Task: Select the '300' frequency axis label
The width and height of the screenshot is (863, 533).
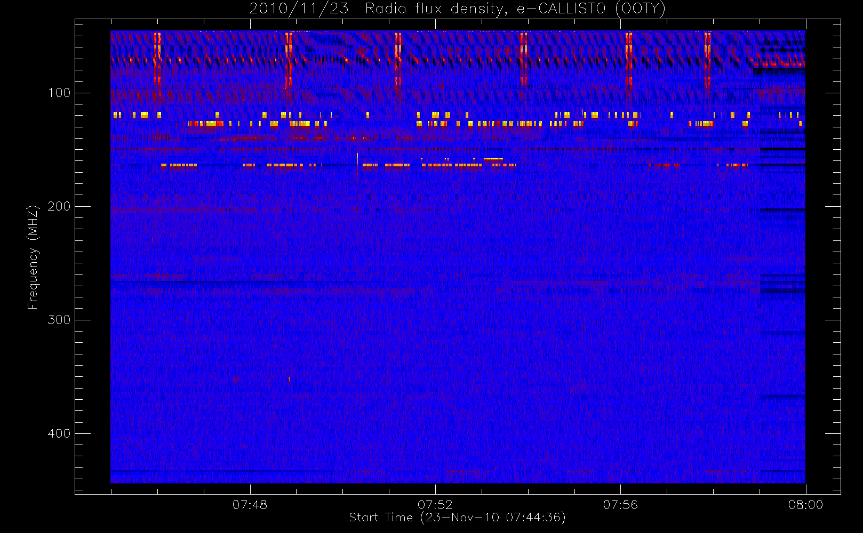Action: [59, 320]
